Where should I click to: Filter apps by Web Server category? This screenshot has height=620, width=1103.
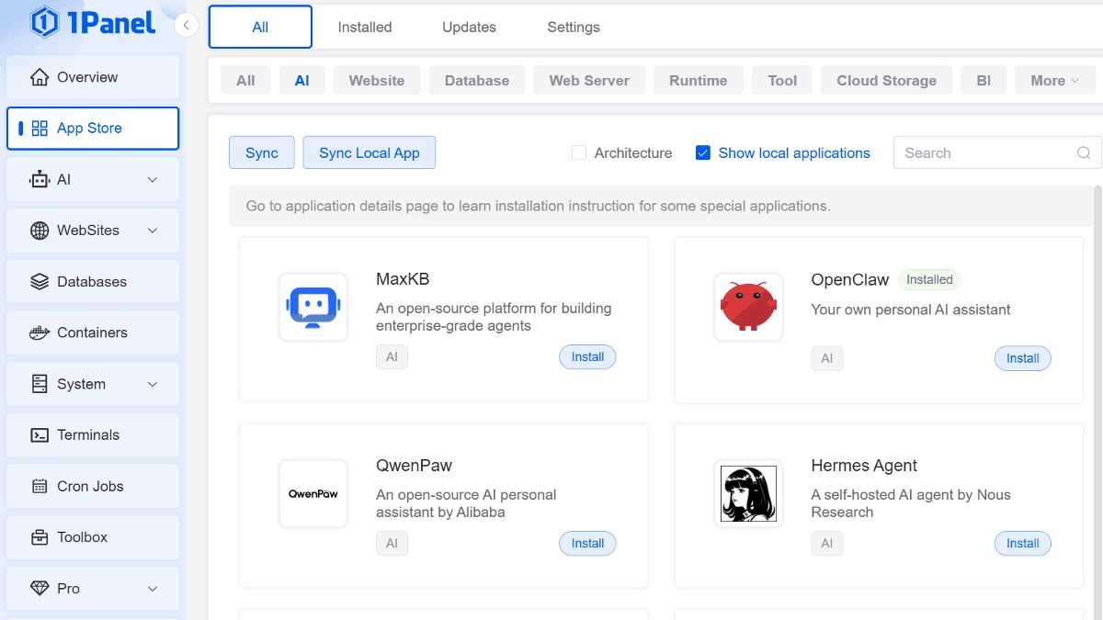tap(589, 81)
